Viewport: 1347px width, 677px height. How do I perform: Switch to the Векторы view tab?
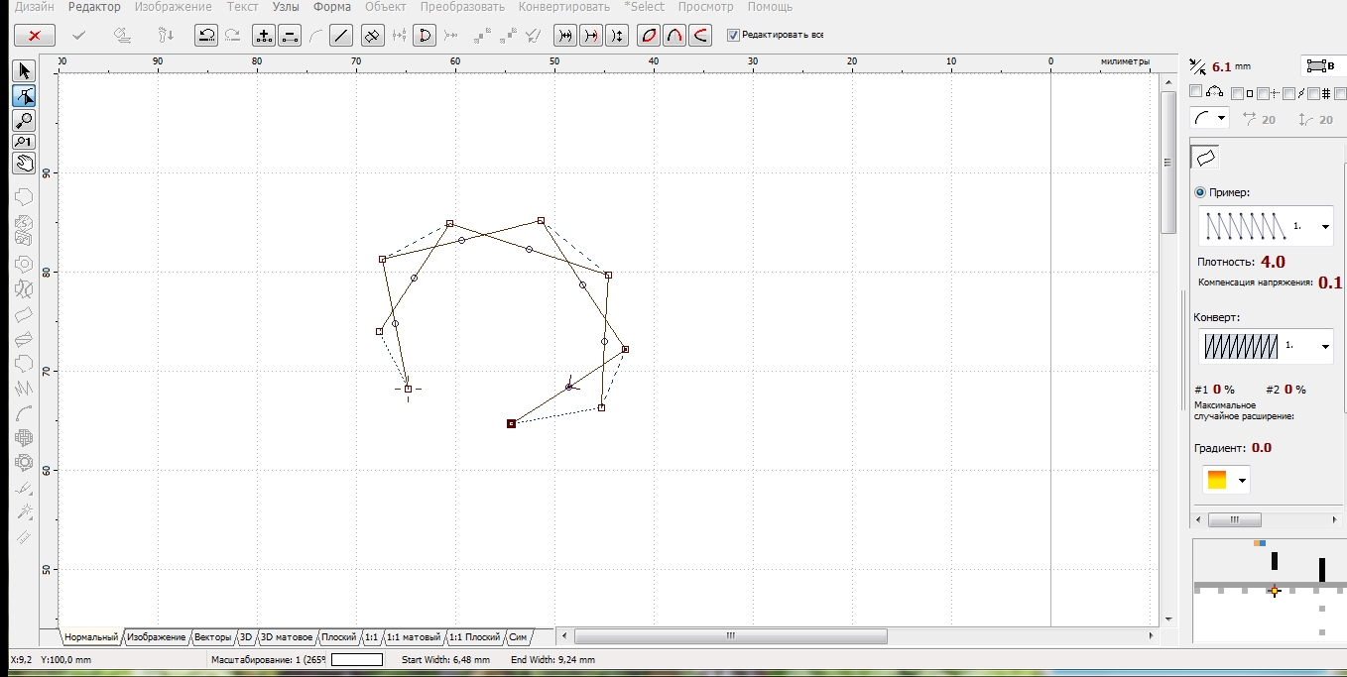[x=213, y=637]
